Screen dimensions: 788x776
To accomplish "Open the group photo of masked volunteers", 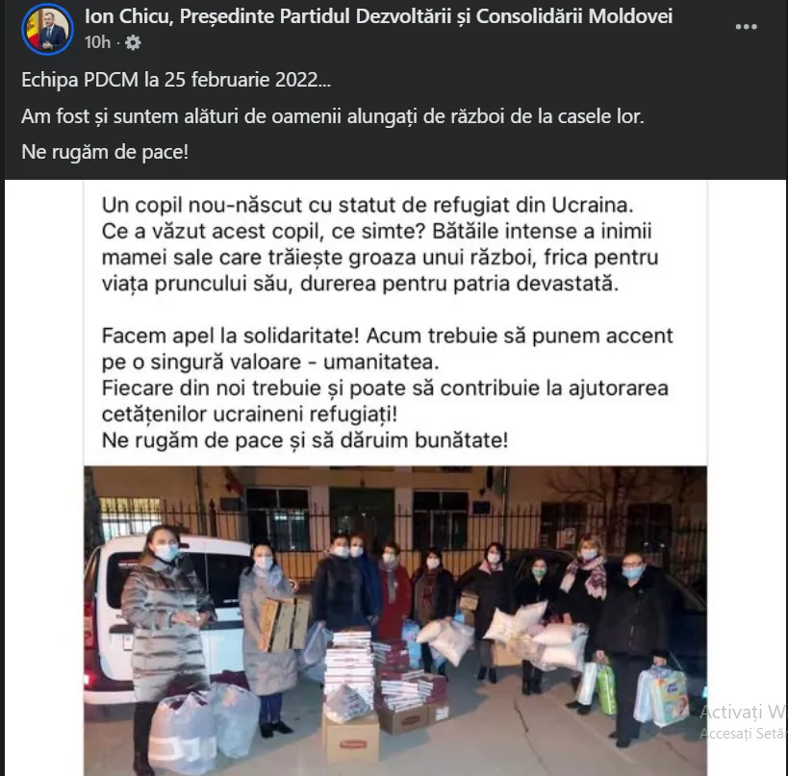I will click(395, 621).
